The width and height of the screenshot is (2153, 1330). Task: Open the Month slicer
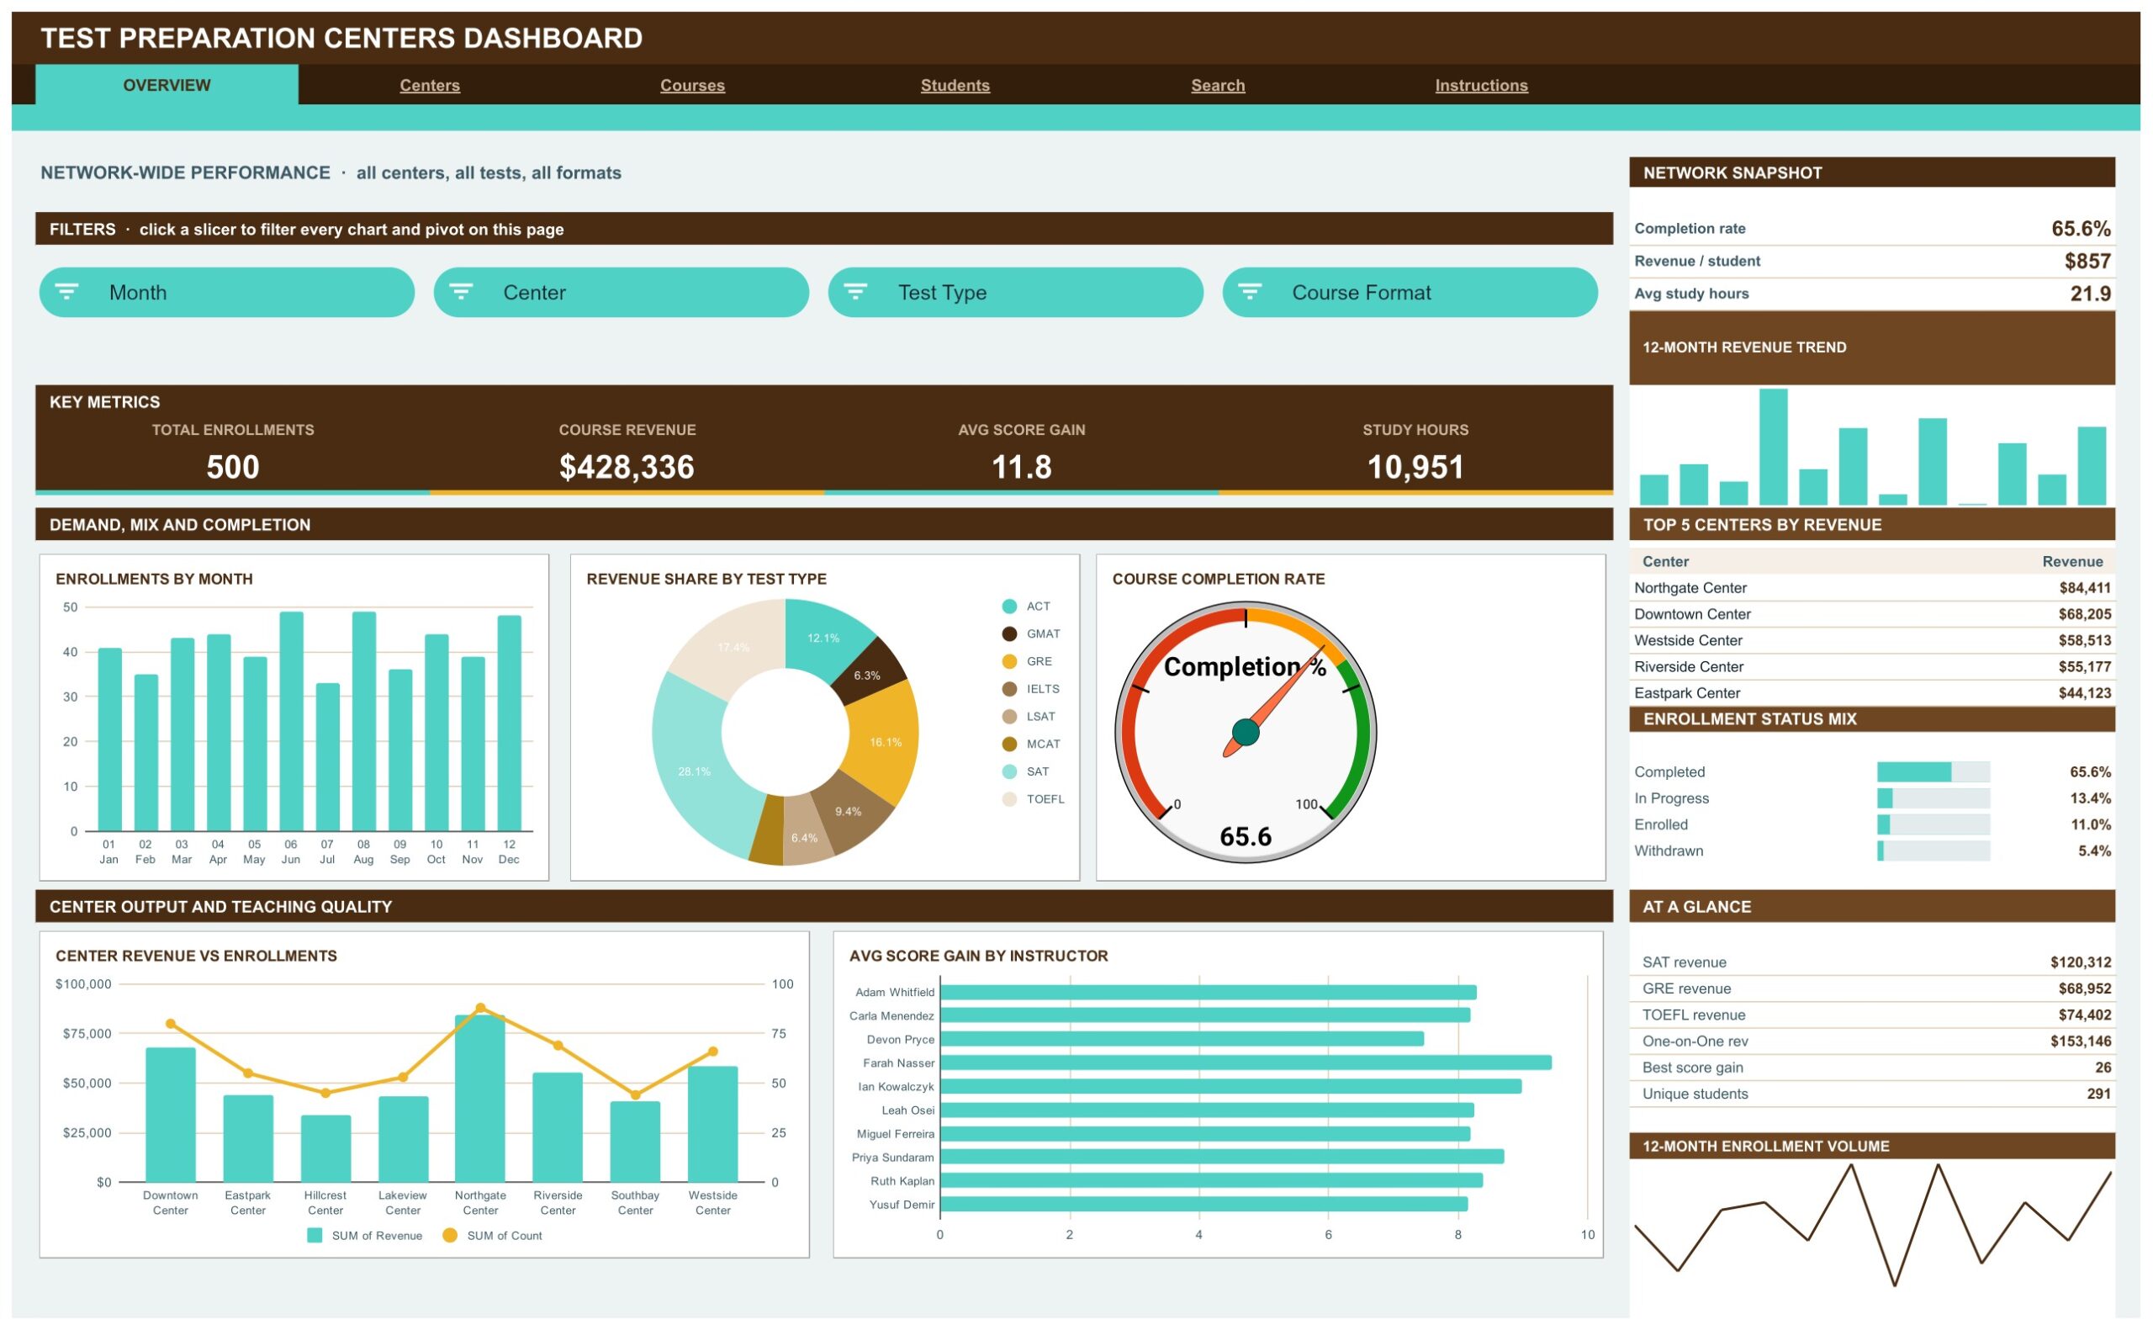(x=227, y=292)
